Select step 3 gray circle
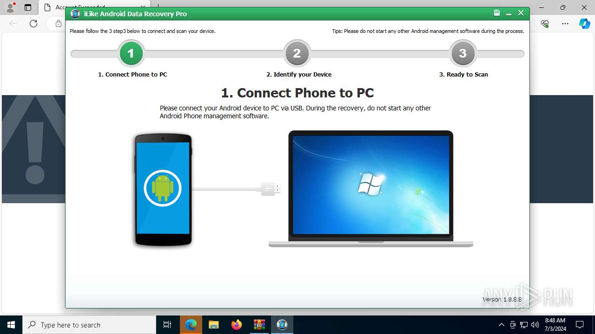The width and height of the screenshot is (595, 334). click(463, 54)
